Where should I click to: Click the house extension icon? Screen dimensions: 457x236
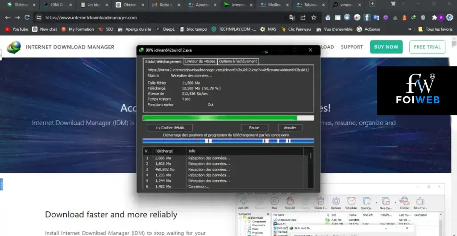click(328, 18)
